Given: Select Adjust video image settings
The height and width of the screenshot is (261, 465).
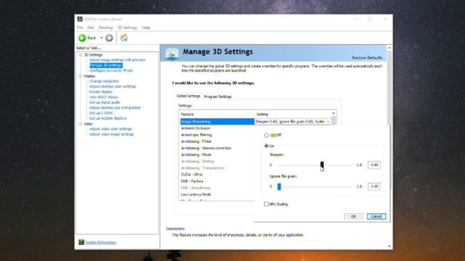Looking at the screenshot, I should pos(111,134).
